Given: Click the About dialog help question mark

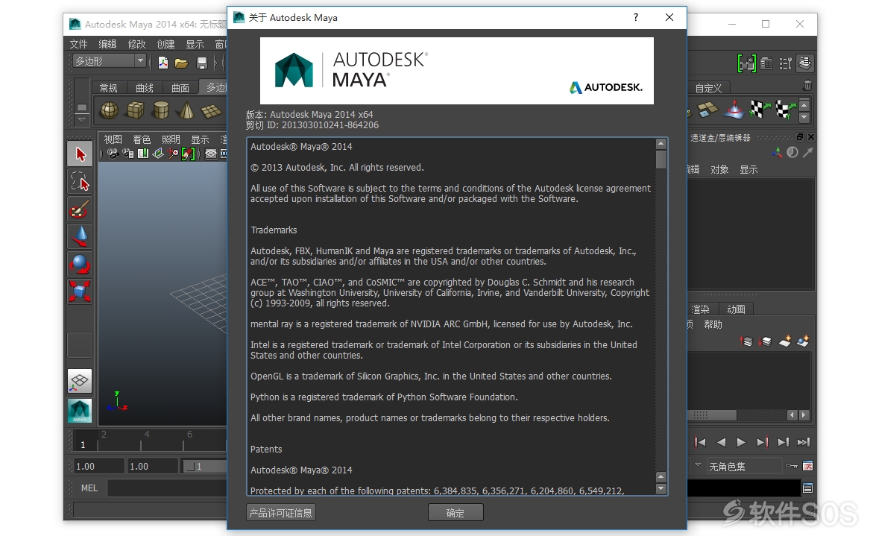Looking at the screenshot, I should point(635,17).
